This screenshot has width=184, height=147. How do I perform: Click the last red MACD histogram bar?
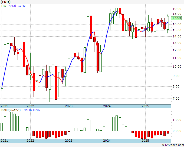(x=168, y=132)
